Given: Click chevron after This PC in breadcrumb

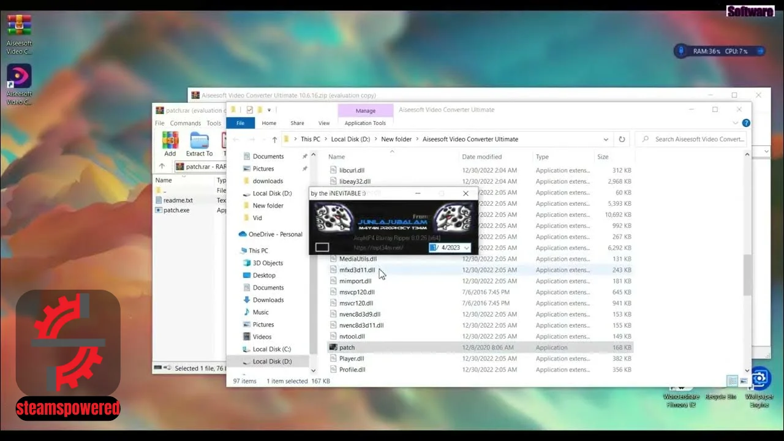Looking at the screenshot, I should pyautogui.click(x=325, y=139).
